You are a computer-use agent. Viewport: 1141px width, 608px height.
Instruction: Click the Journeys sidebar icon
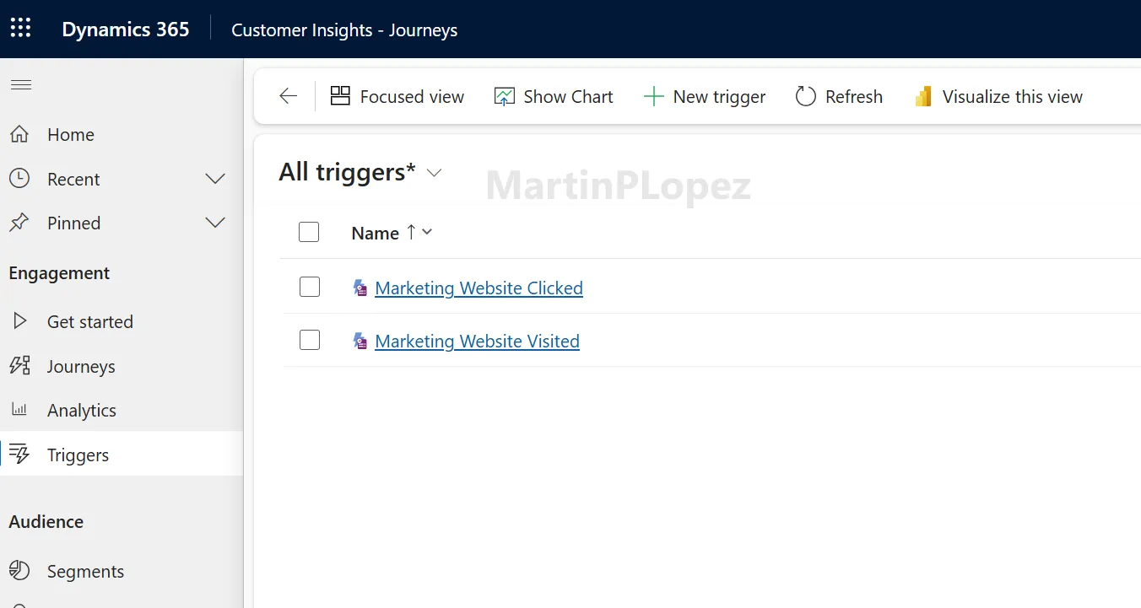[x=19, y=366]
